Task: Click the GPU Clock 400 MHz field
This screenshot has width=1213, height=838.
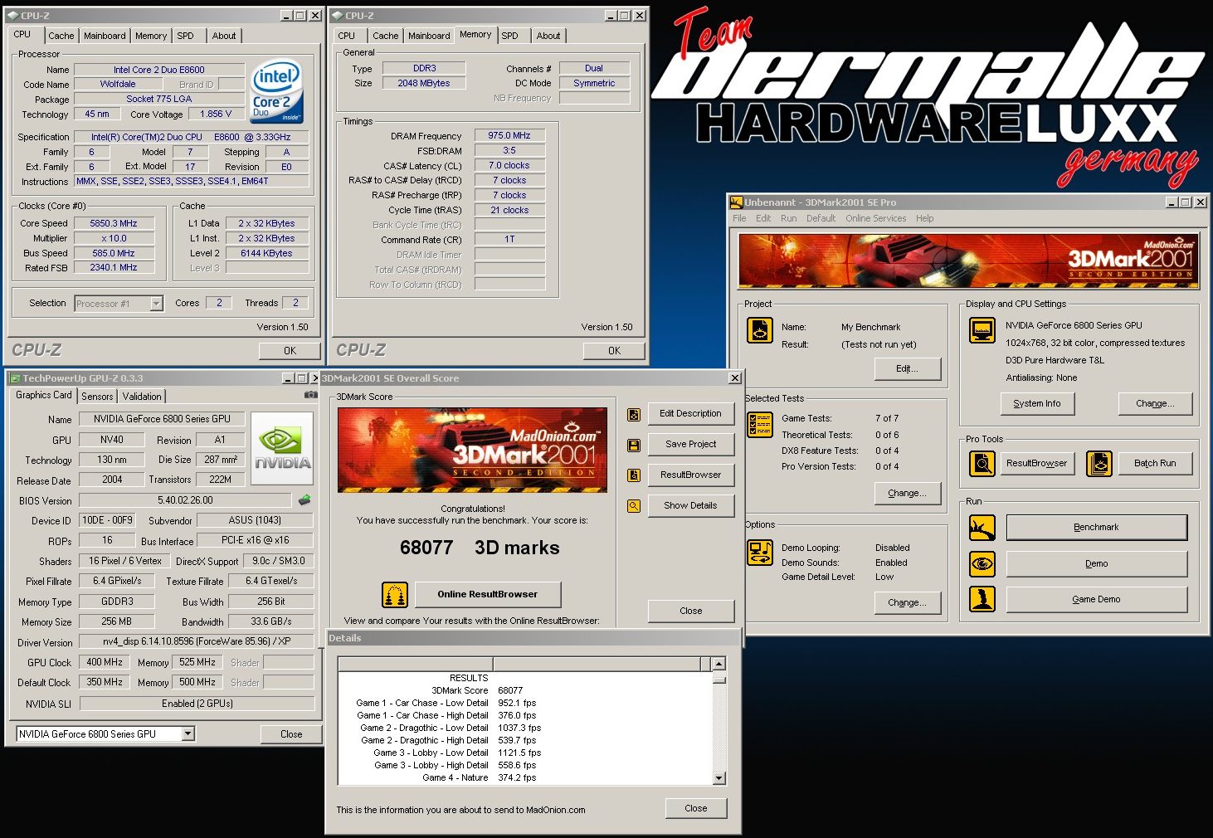Action: click(105, 662)
